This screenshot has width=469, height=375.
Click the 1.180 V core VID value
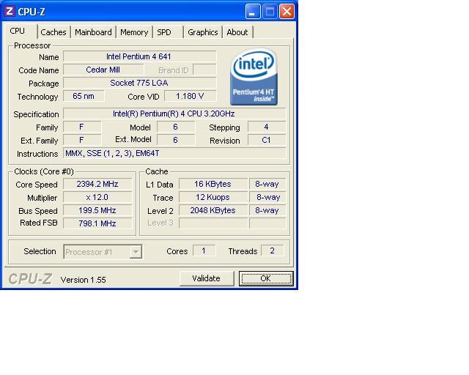[191, 96]
